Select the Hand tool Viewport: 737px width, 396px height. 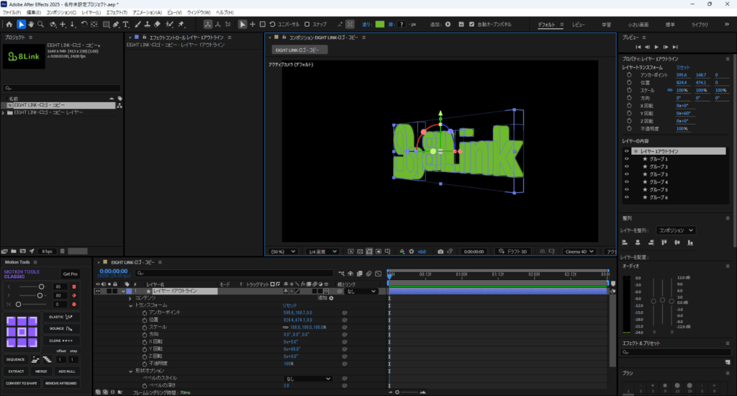pyautogui.click(x=31, y=24)
